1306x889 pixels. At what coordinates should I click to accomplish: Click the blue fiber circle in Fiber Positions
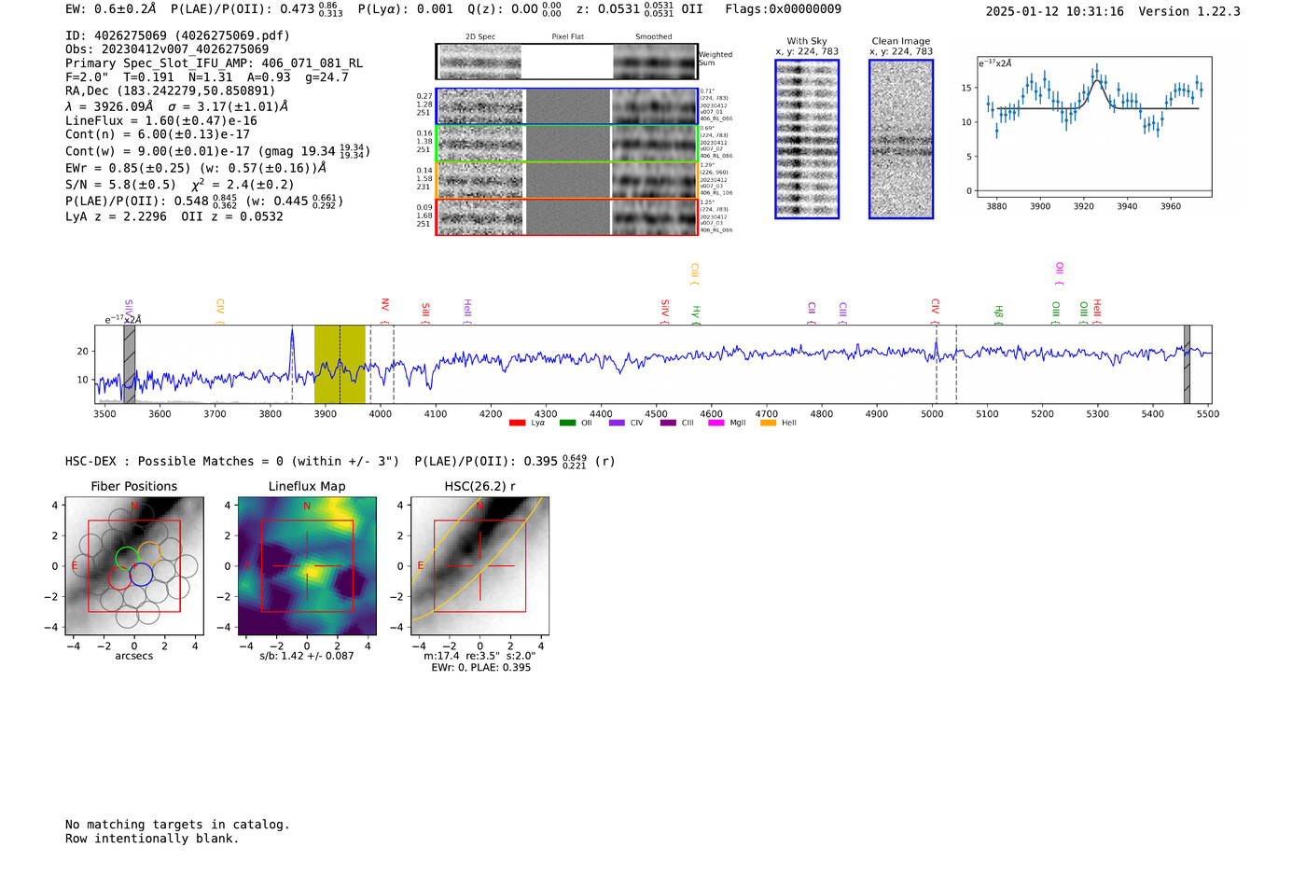point(141,575)
